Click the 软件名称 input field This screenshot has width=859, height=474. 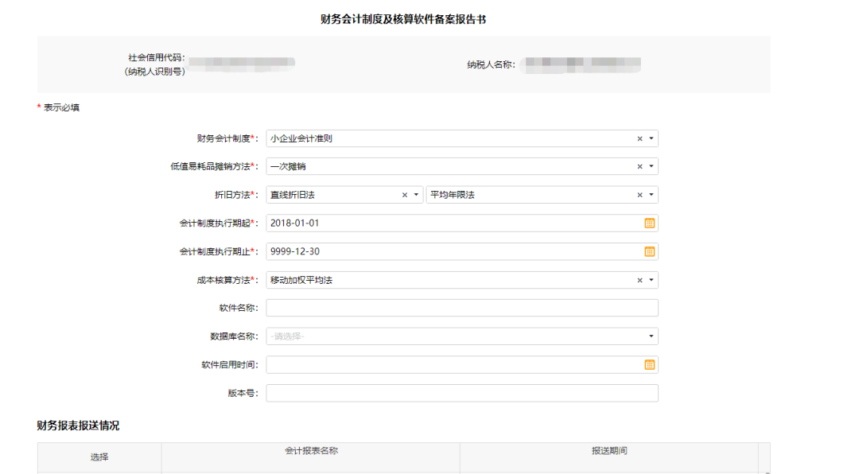[462, 308]
